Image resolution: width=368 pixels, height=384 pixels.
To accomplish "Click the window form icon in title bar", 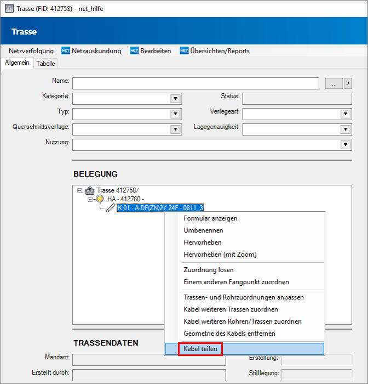I will click(x=9, y=9).
